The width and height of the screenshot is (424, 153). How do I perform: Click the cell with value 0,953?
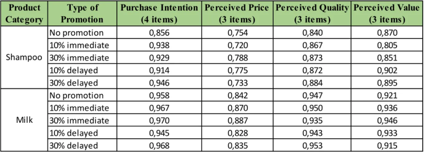(x=309, y=145)
